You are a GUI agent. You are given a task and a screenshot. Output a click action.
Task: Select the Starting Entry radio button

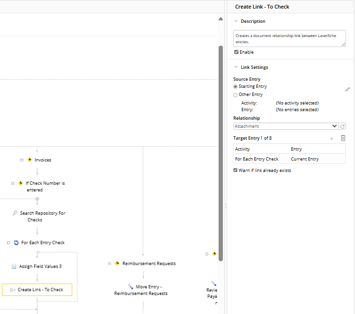pyautogui.click(x=236, y=87)
